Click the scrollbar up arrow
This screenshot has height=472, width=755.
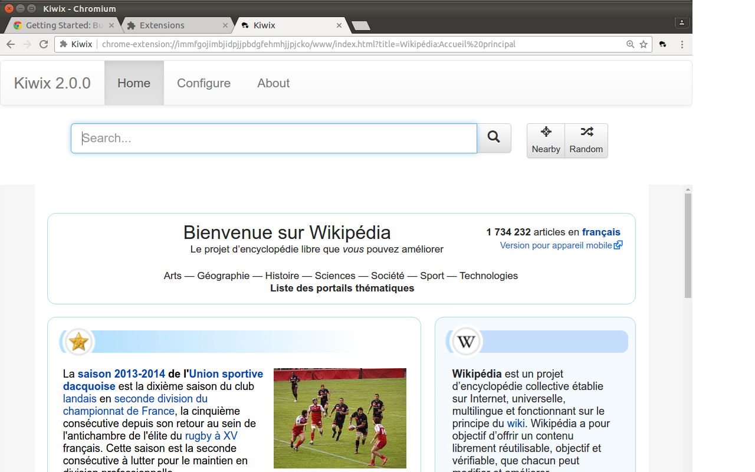coord(688,189)
